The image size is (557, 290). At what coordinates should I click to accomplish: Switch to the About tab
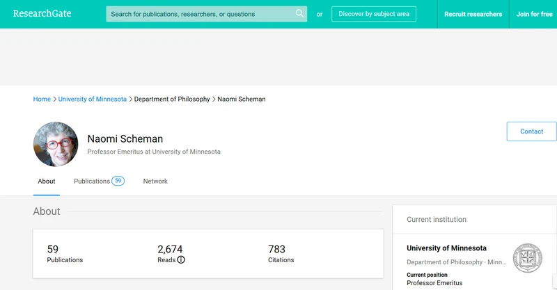[47, 181]
